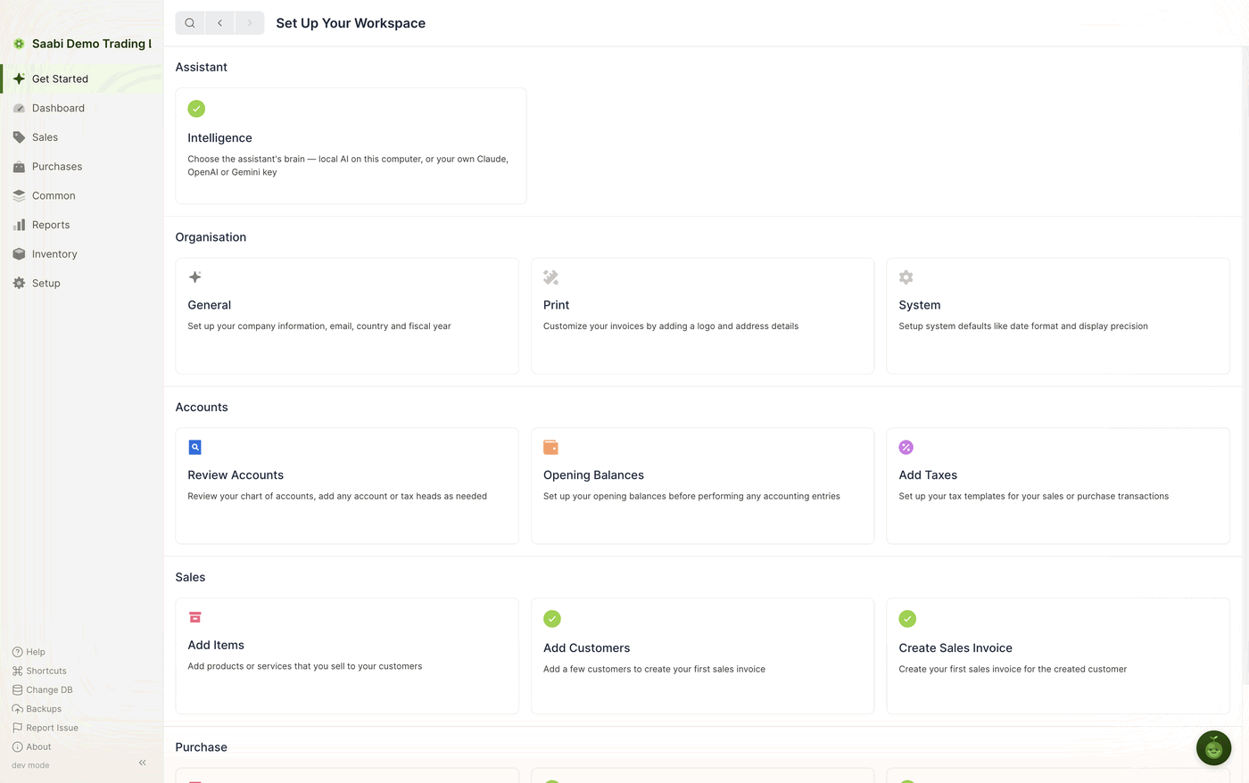Open the Add Customers card
The width and height of the screenshot is (1249, 783).
(702, 655)
